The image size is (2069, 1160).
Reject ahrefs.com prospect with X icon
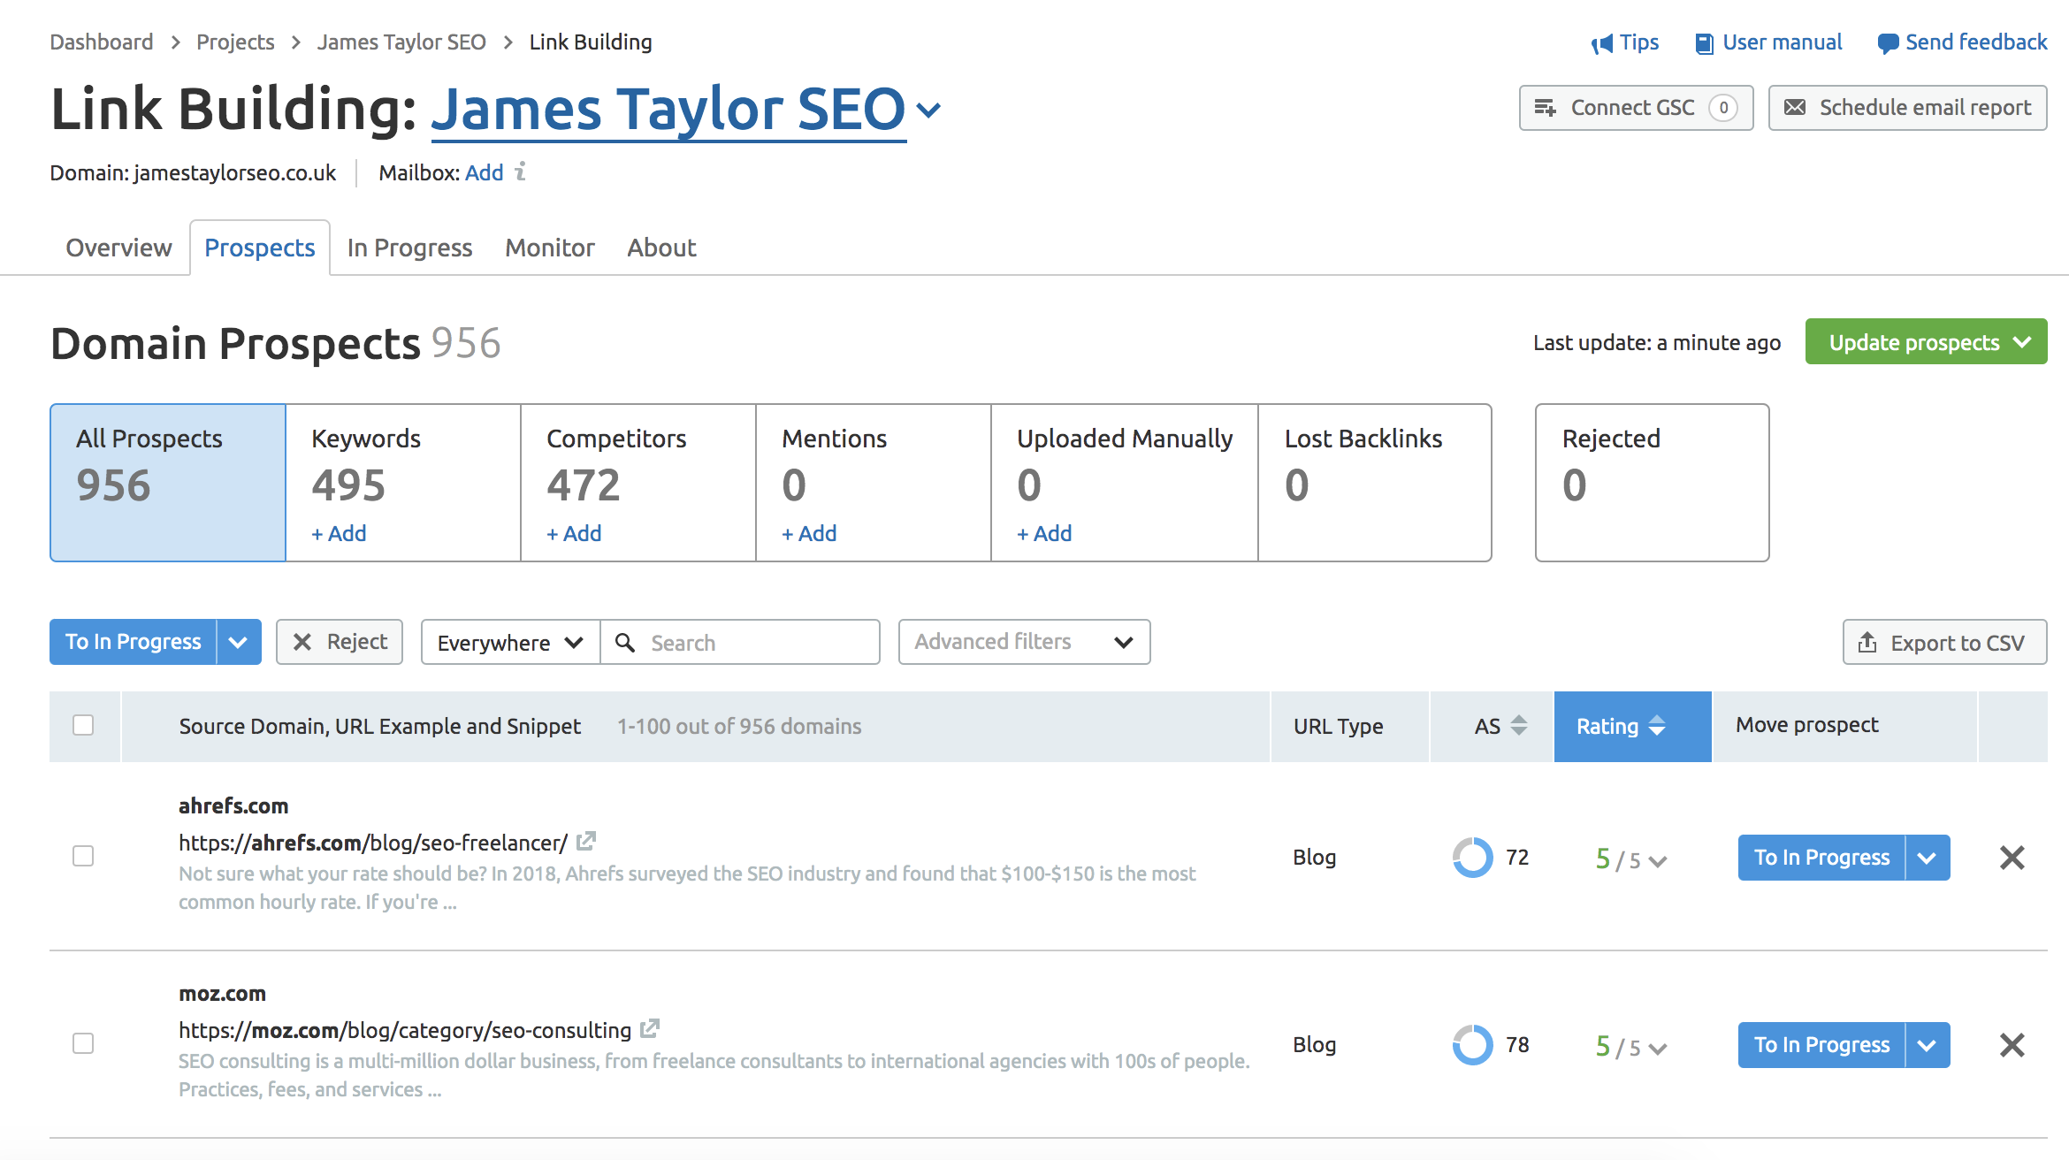pos(2012,858)
